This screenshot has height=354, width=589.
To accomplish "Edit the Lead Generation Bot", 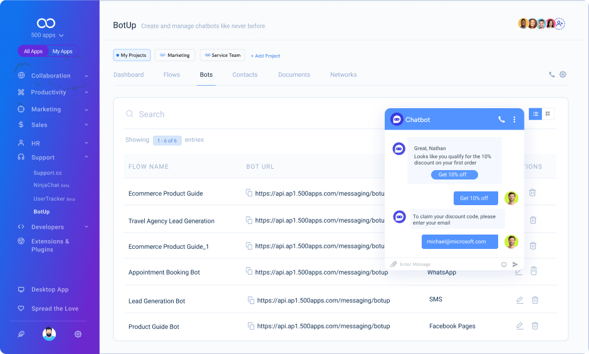I will (519, 300).
